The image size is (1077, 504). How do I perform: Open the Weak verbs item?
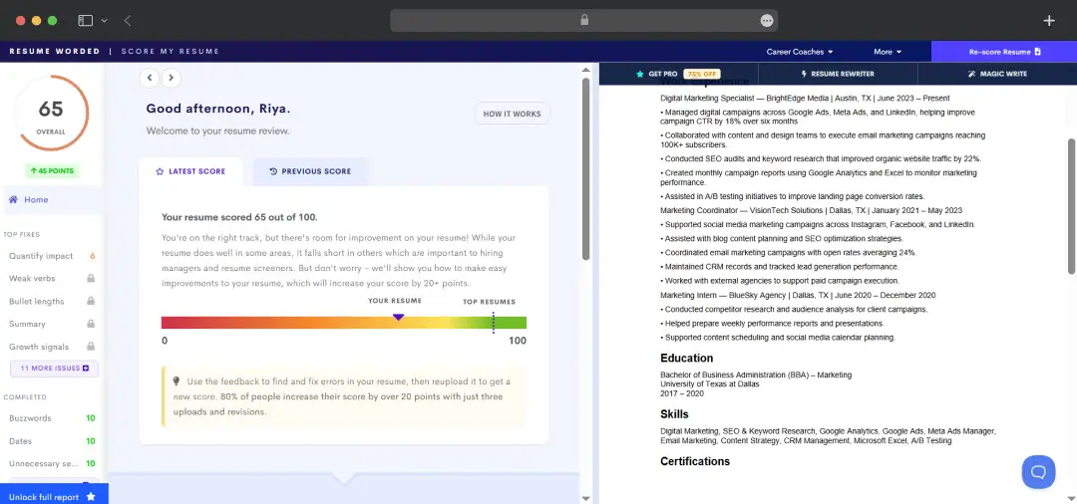tap(52, 279)
